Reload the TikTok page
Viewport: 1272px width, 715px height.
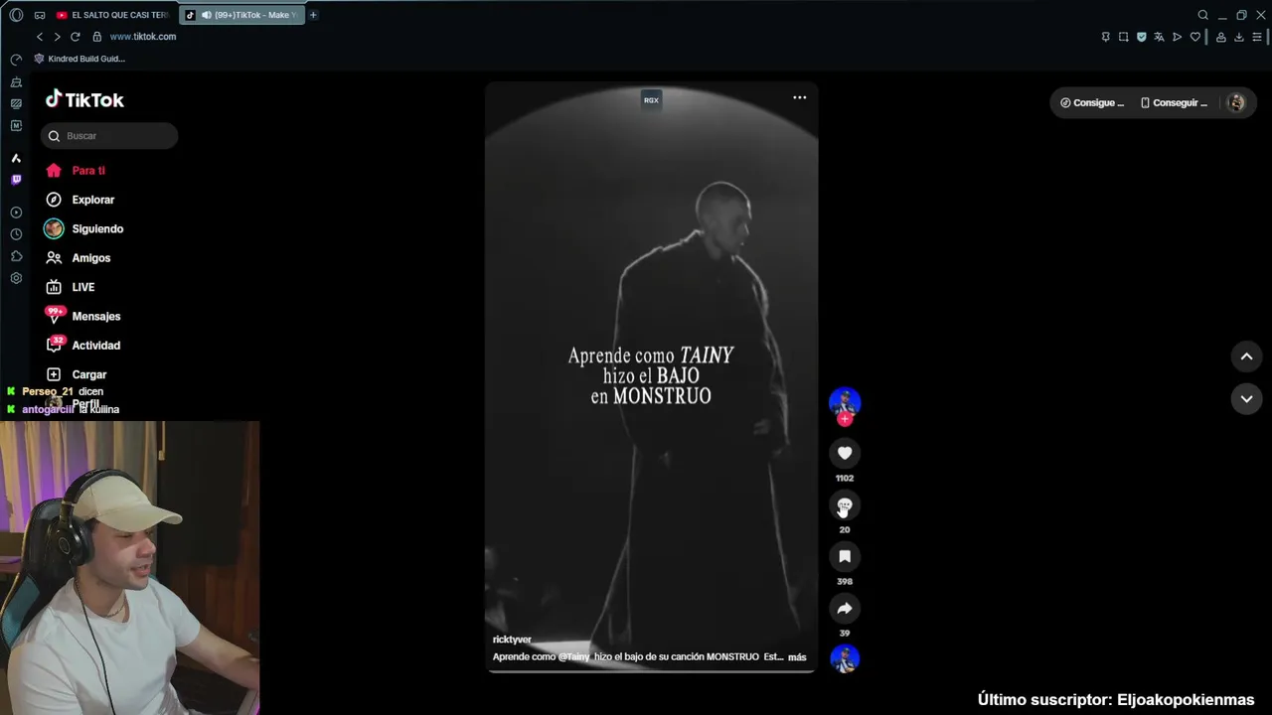click(x=75, y=37)
